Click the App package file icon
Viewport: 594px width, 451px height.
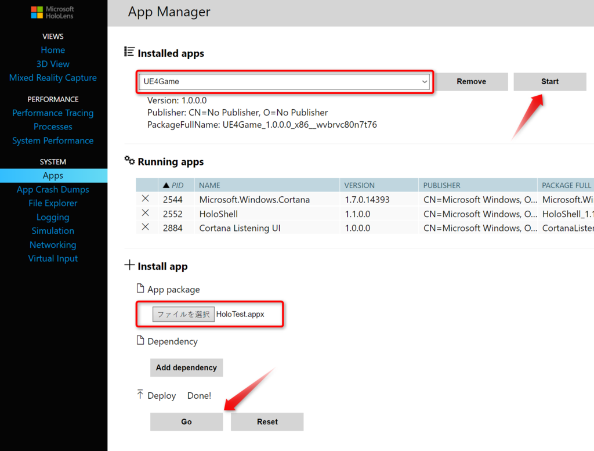140,288
